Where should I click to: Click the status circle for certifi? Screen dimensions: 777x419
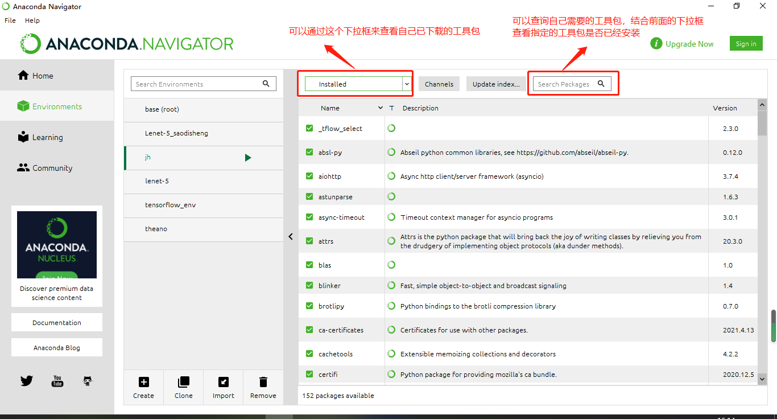(391, 374)
